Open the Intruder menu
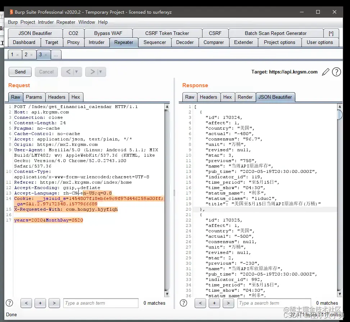 pyautogui.click(x=46, y=22)
